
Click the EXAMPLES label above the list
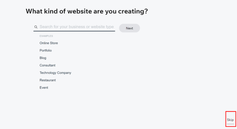pos(46,36)
